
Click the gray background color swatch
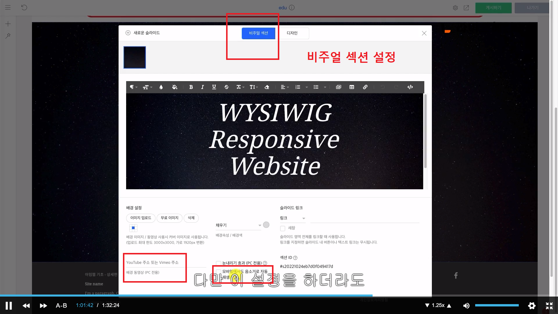(x=266, y=225)
